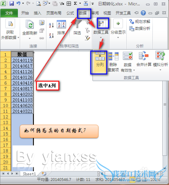The width and height of the screenshot is (169, 185).
Task: Click the connections icon beside Refresh All
Action: (x=42, y=23)
